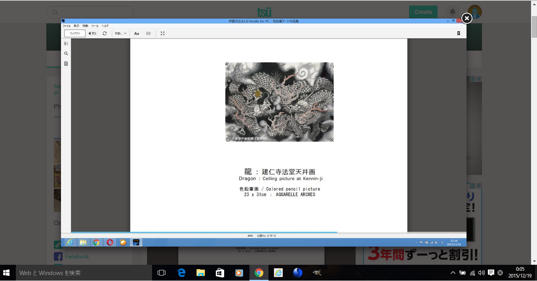Click the Kindle reading progress bar
Viewport: 537px width, 281px height.
pos(268,232)
